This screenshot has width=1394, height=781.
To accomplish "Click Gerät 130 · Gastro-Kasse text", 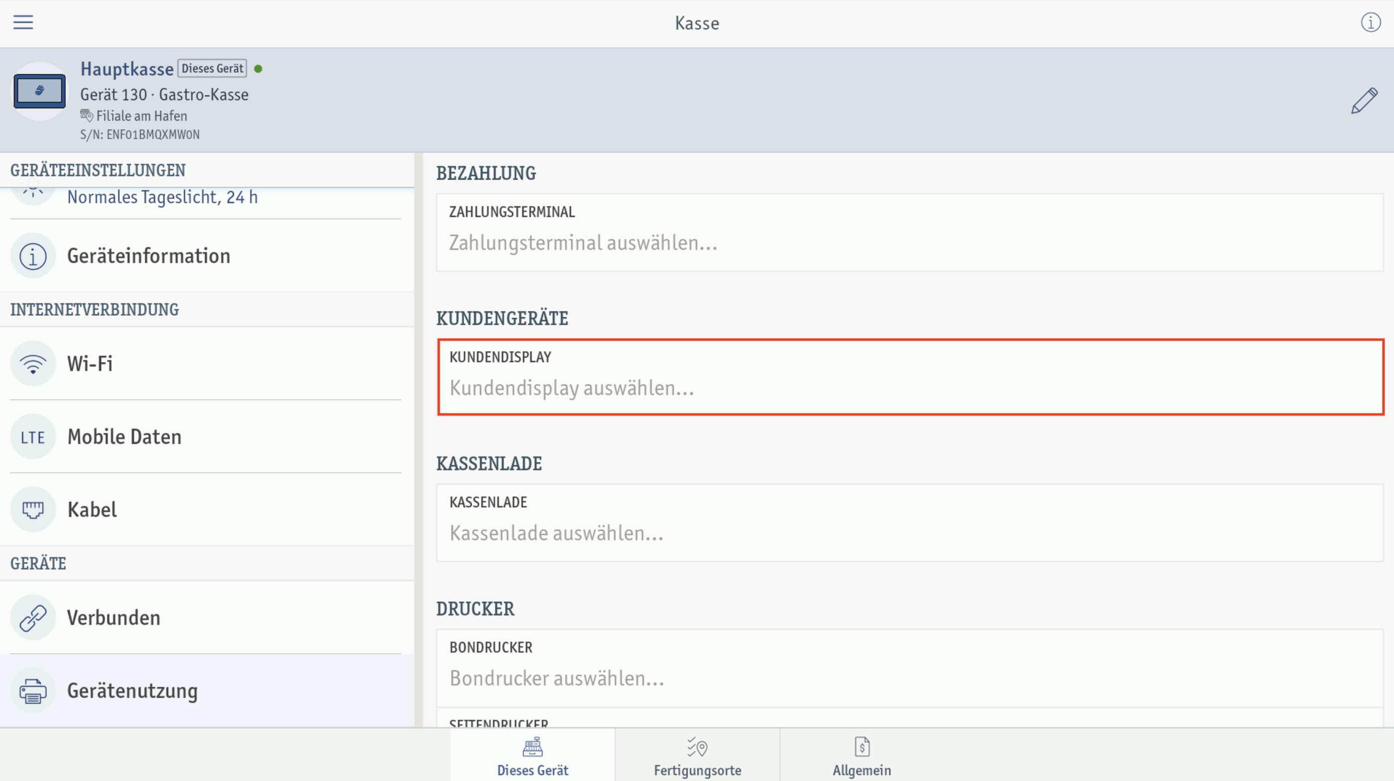I will 165,95.
